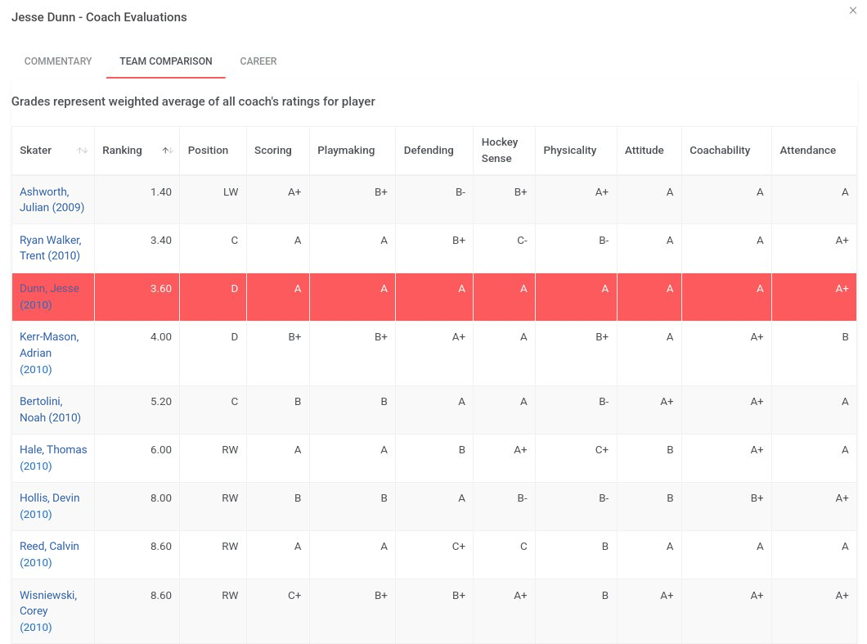Click Jesse Dunn's A+ Attendance grade
This screenshot has width=867, height=644.
(x=842, y=288)
